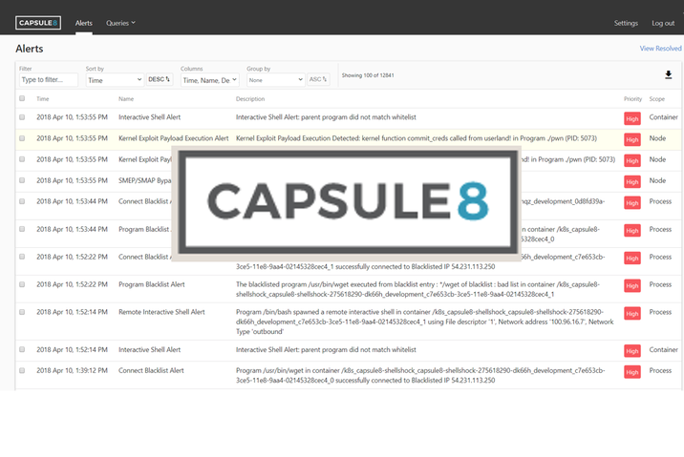
Task: Click the High badge on the highlighted Kernel Exploit row
Action: pos(632,139)
